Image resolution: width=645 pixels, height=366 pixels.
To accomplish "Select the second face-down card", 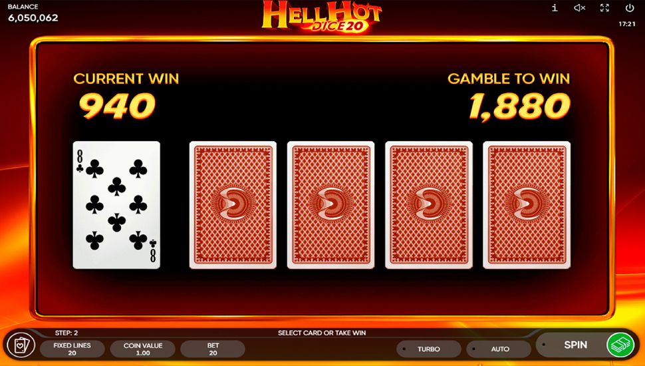I will [x=330, y=205].
